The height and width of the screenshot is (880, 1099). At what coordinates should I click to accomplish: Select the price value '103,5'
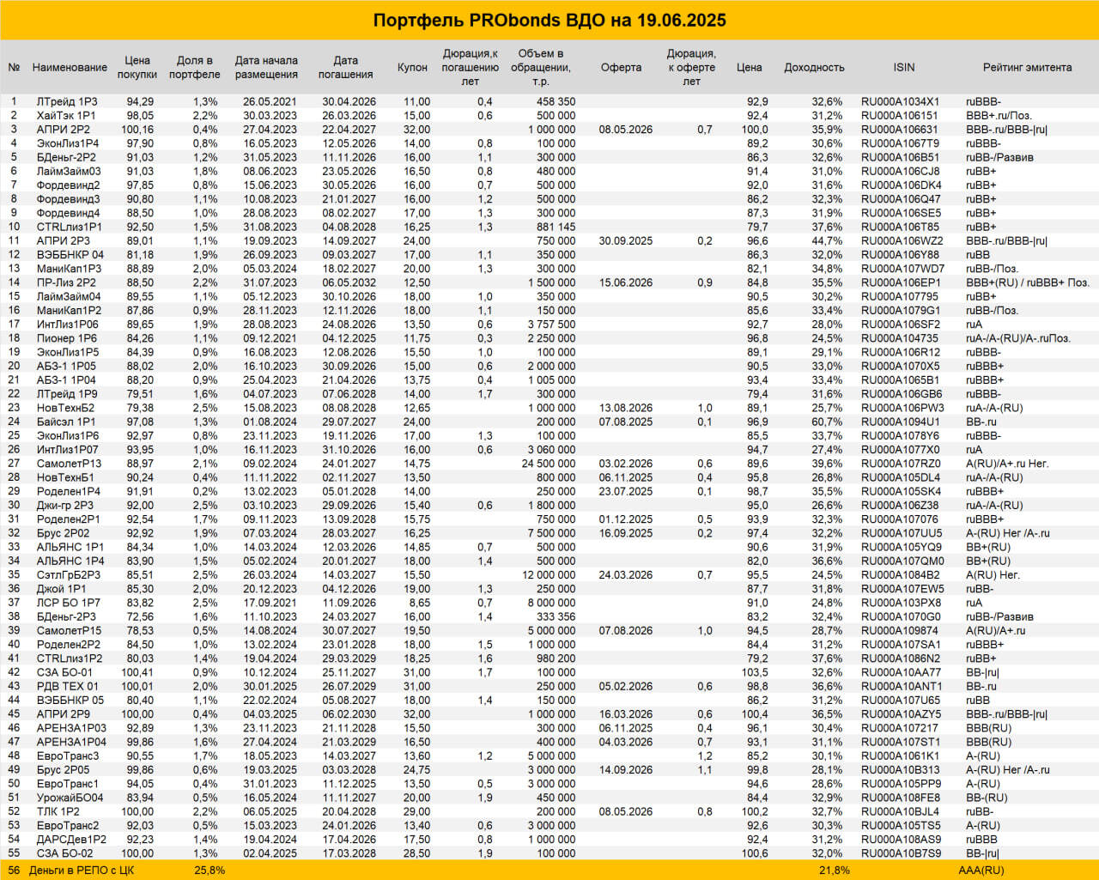click(x=755, y=672)
